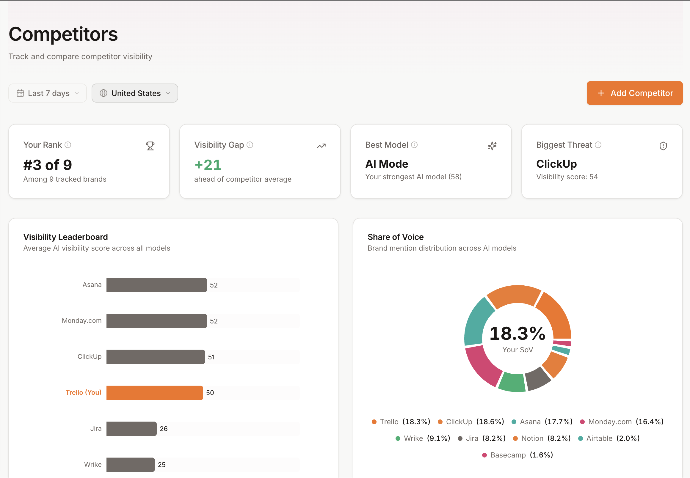Click the trending arrow icon in Visibility Gap card
This screenshot has height=478, width=690.
[321, 146]
